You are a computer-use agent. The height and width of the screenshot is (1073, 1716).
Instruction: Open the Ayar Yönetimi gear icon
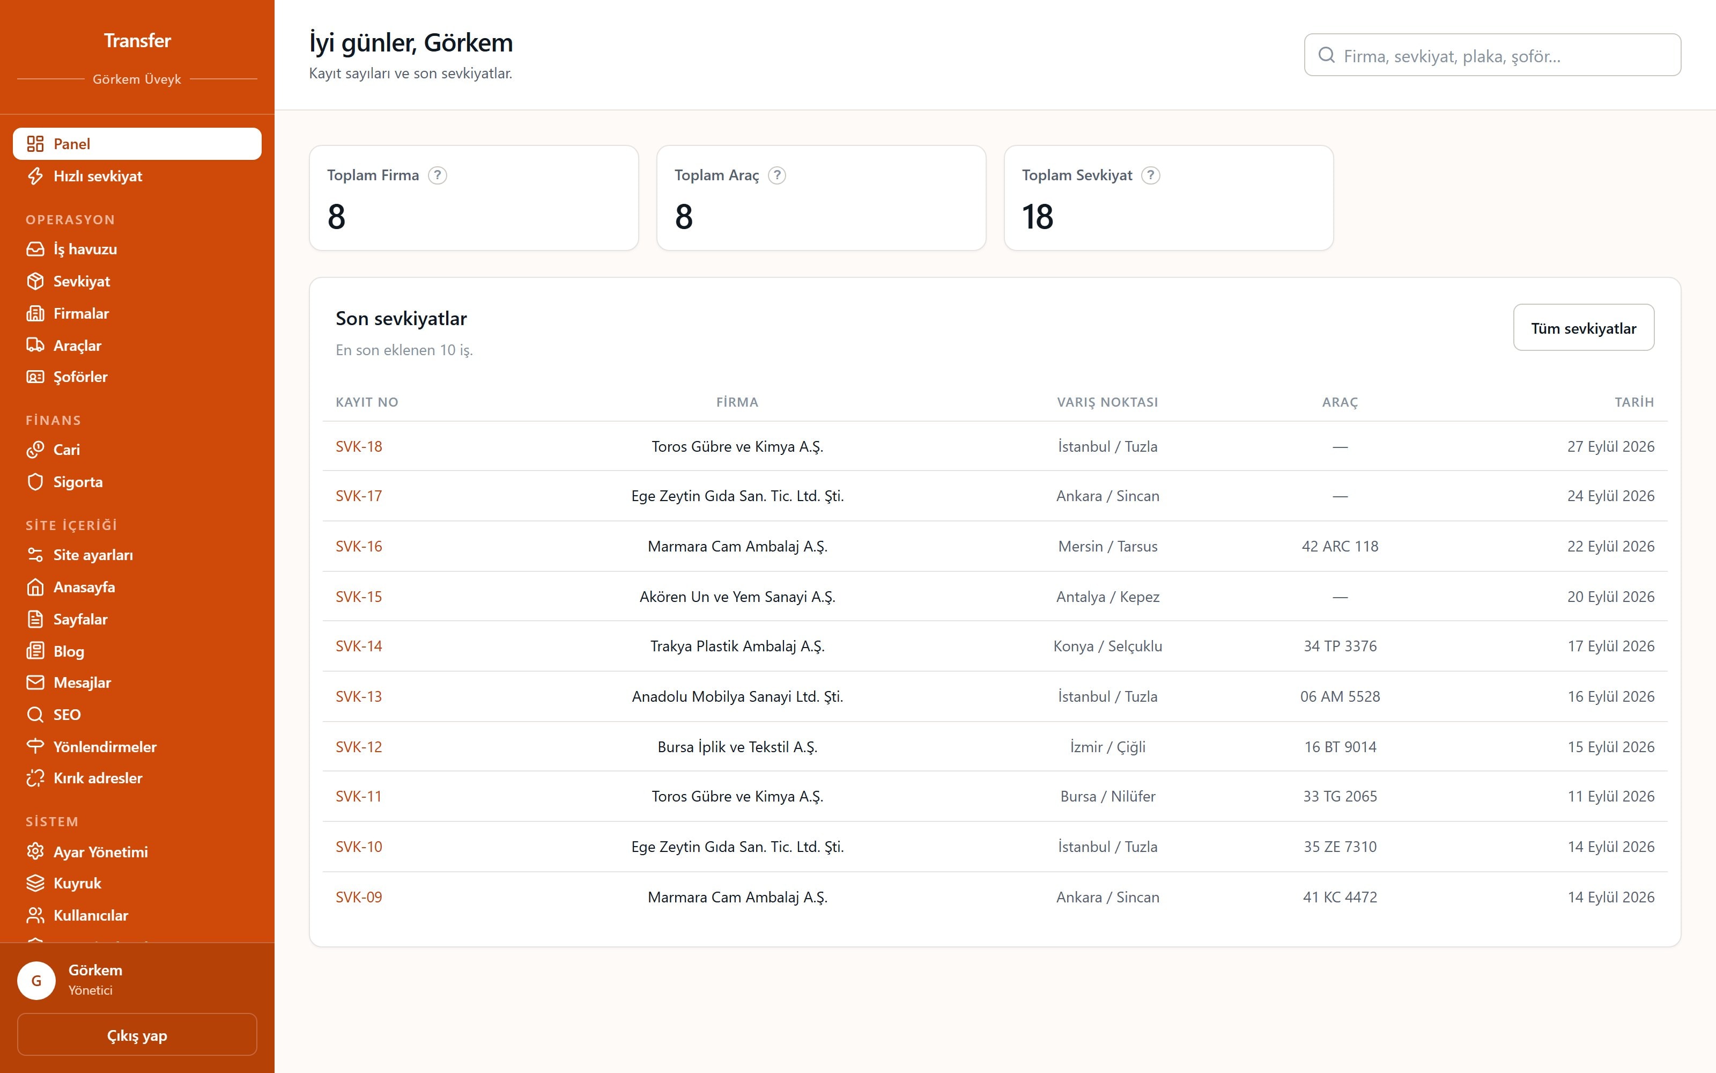35,851
